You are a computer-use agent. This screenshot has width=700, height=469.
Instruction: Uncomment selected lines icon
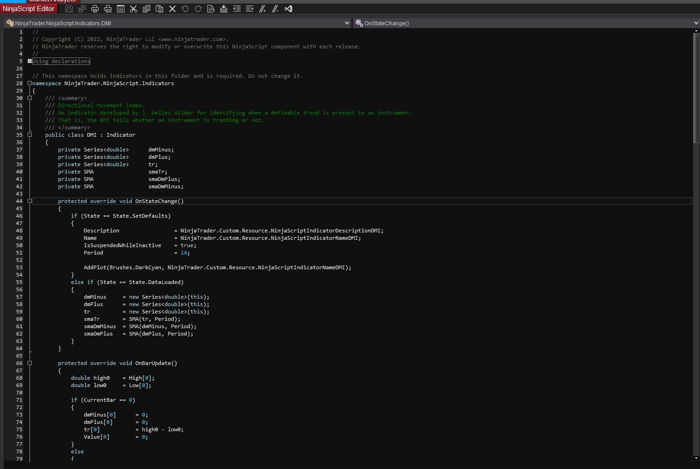coord(276,9)
